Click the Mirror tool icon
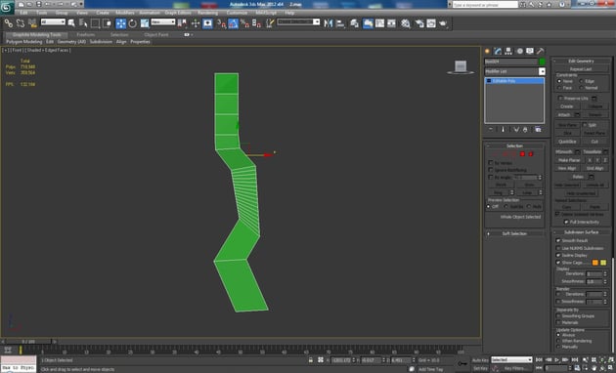Image resolution: width=616 pixels, height=373 pixels. coord(329,23)
